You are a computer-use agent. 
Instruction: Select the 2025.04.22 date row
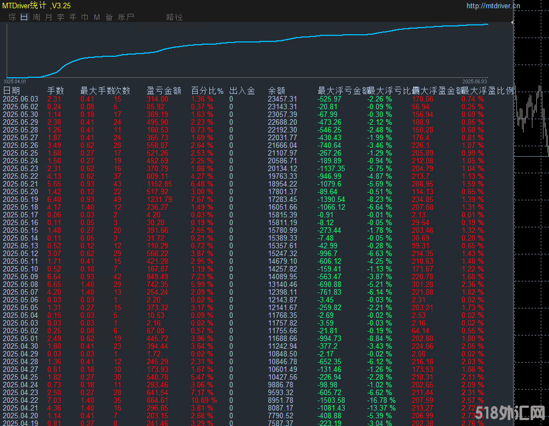(x=20, y=400)
